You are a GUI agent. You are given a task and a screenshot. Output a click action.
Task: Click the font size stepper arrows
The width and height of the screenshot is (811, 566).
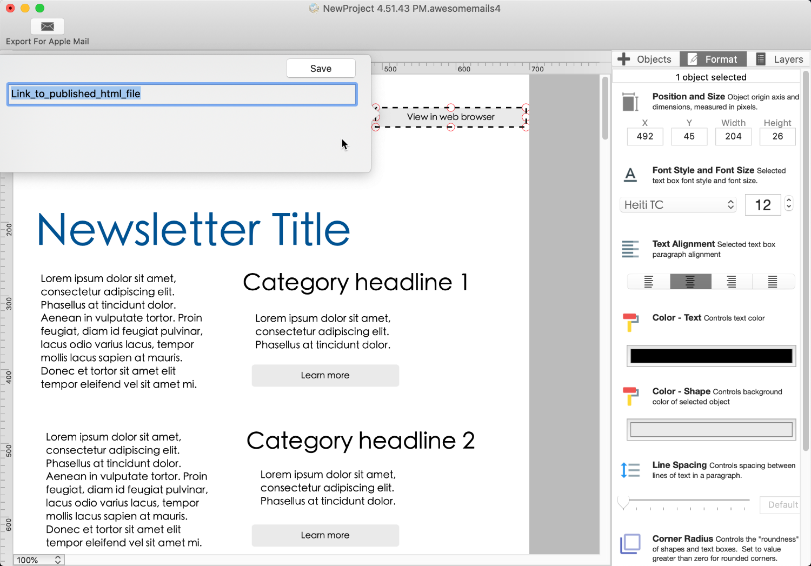[x=789, y=204]
